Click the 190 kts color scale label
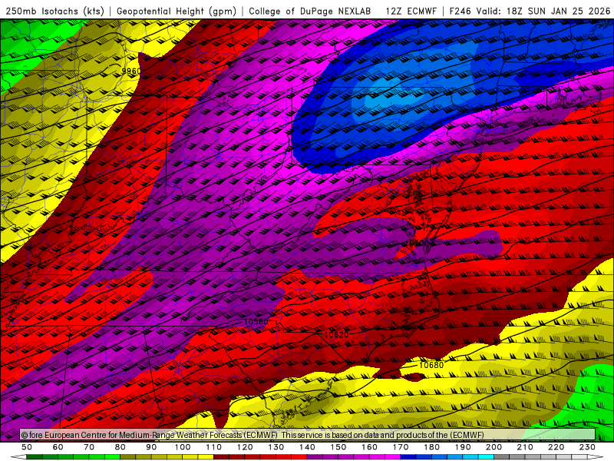This screenshot has height=461, width=614. tap(463, 447)
